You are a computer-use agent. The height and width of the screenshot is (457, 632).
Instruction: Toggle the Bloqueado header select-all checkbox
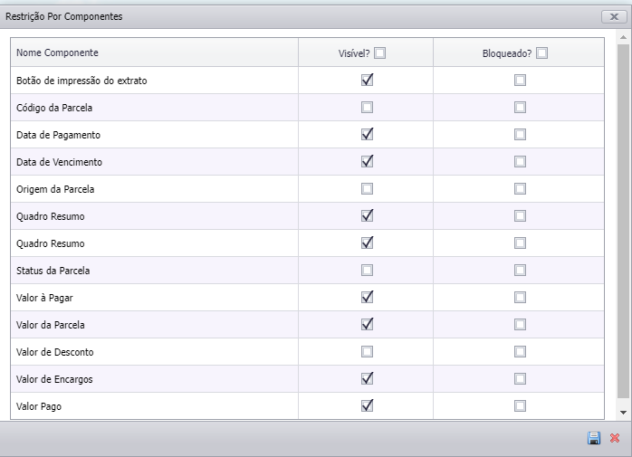tap(541, 53)
